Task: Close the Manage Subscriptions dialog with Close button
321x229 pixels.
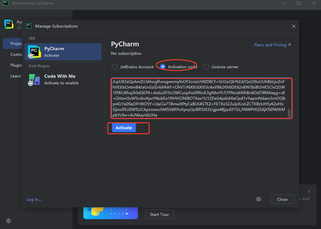Action: point(282,199)
